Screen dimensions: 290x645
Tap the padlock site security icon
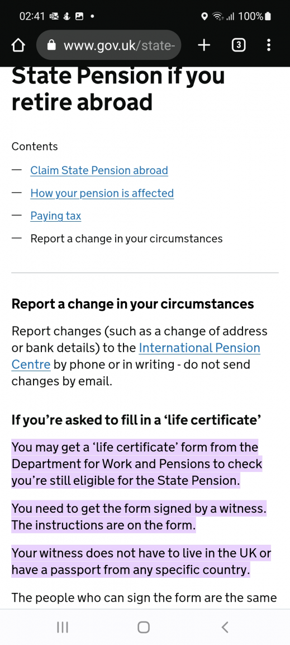pyautogui.click(x=51, y=45)
